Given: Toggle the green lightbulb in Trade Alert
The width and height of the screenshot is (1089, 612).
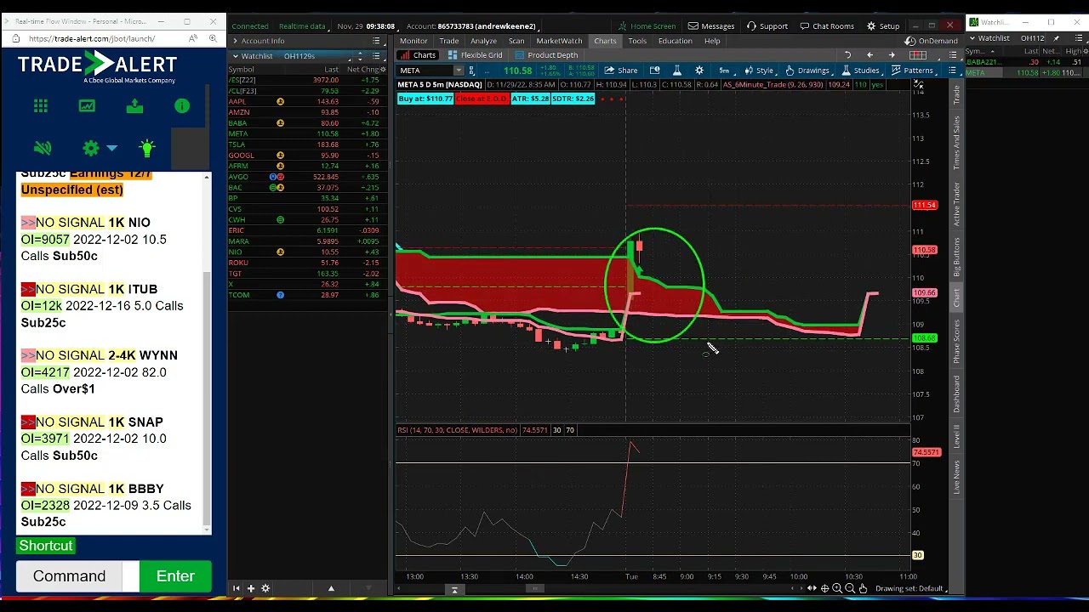Looking at the screenshot, I should tap(147, 149).
